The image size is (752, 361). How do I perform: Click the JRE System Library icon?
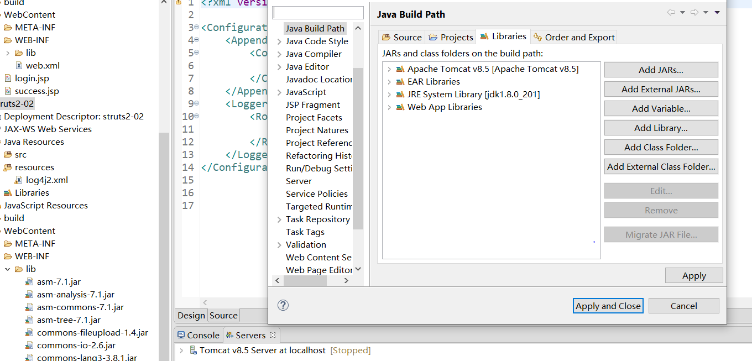click(400, 95)
